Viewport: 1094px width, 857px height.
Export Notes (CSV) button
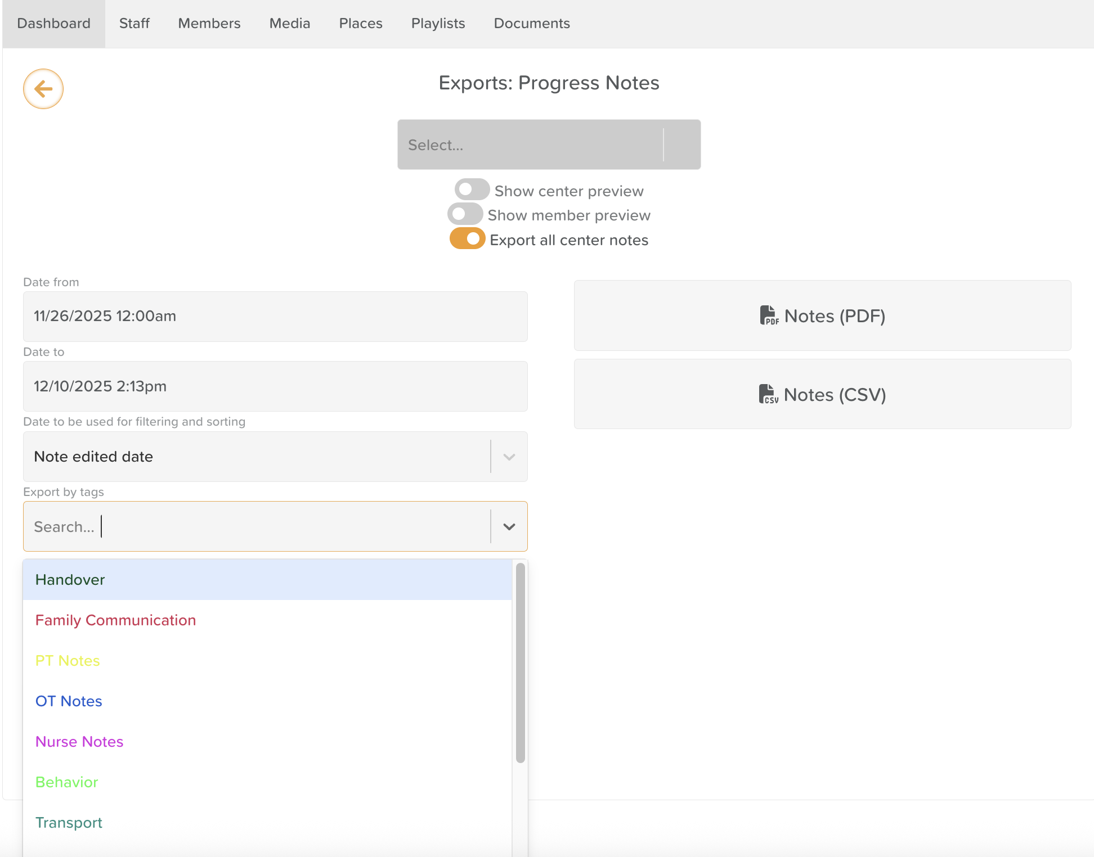[822, 394]
